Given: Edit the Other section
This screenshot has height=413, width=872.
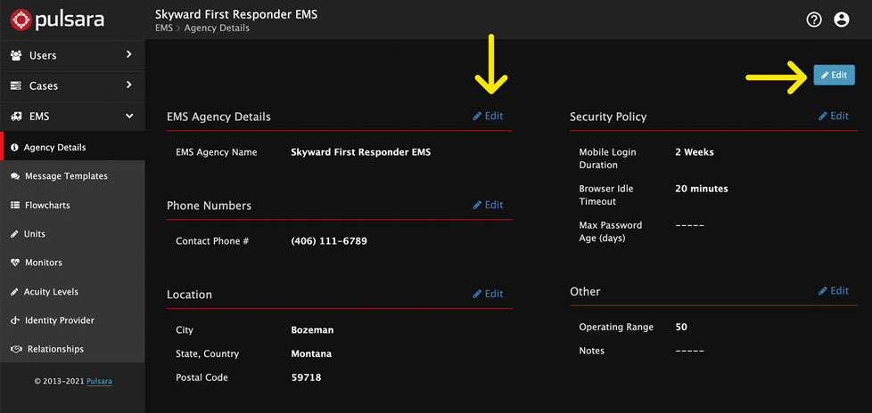Looking at the screenshot, I should point(834,291).
